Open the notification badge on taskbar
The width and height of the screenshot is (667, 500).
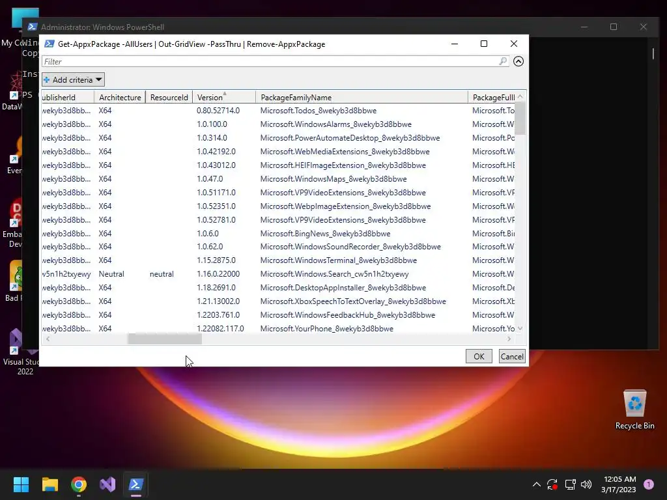[649, 484]
